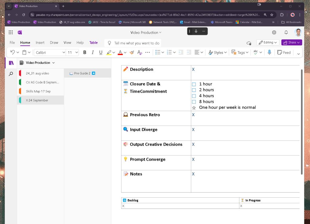Open the Skills Map 17 Sep section
310x224 pixels.
pos(41,91)
